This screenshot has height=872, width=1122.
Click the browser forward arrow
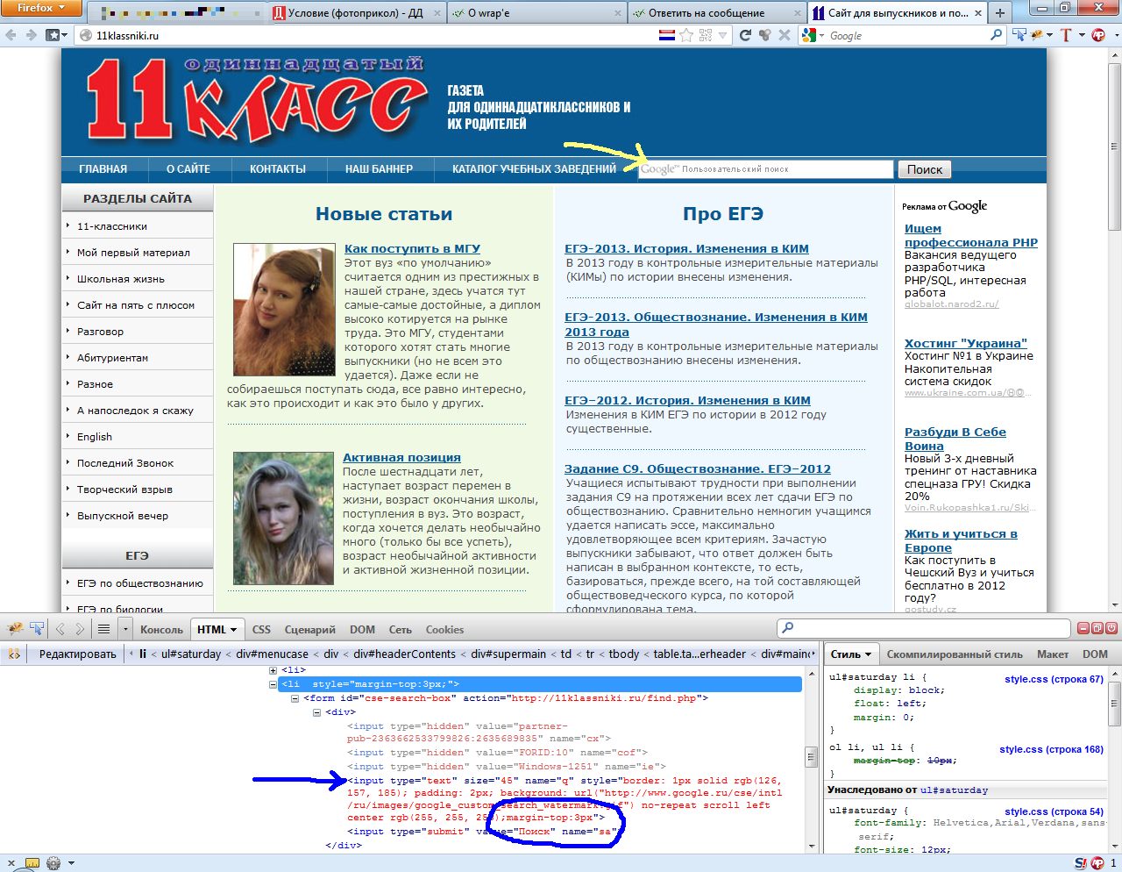coord(31,35)
